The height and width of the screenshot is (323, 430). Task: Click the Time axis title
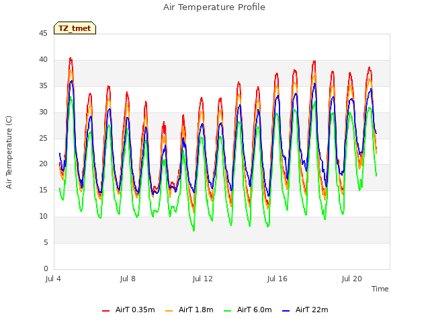tap(380, 289)
